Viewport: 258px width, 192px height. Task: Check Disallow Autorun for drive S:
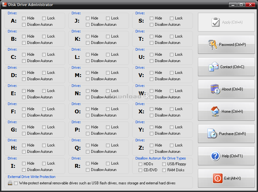click(152, 25)
